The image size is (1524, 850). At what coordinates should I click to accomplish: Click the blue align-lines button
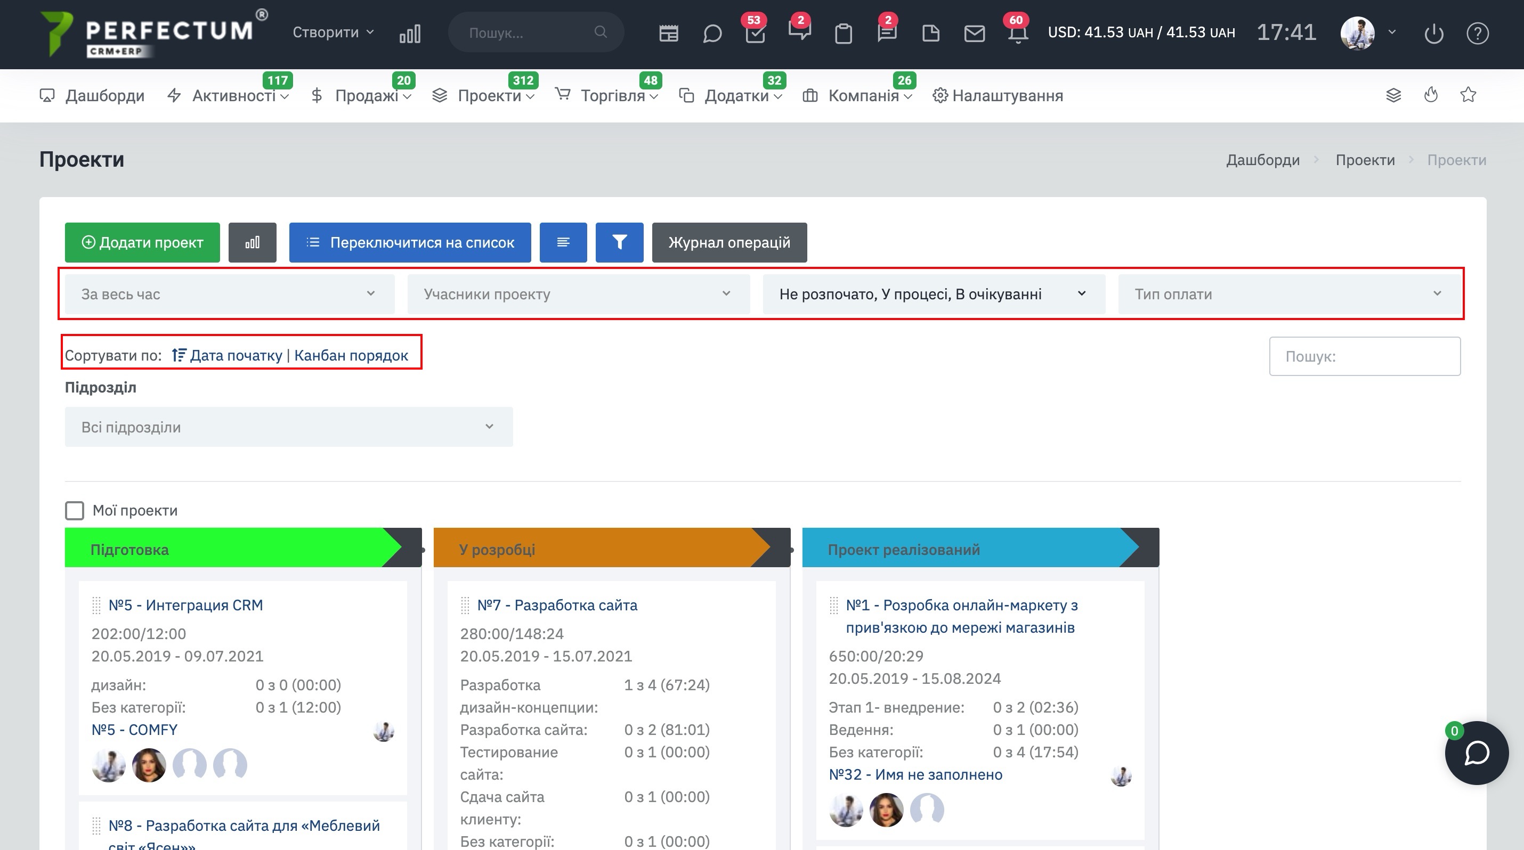pyautogui.click(x=563, y=242)
